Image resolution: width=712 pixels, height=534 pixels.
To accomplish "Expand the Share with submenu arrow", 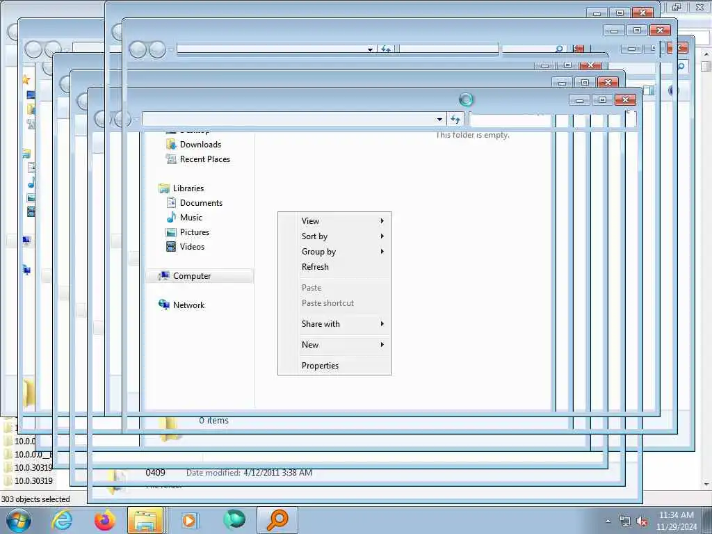I will 382,324.
